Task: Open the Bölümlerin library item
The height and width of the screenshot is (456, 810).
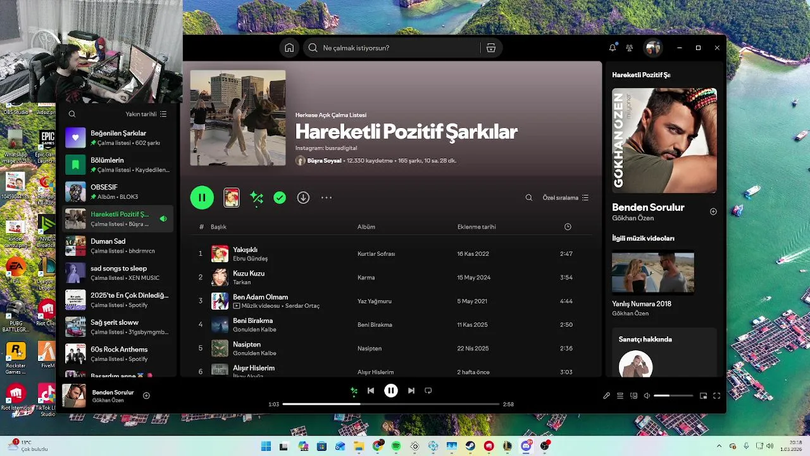Action: 118,165
